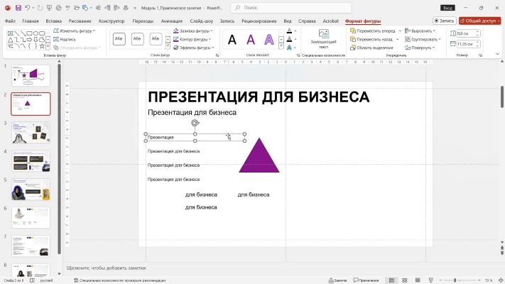This screenshot has width=505, height=284.
Task: Open Группировать group dropdown
Action: pos(423,39)
